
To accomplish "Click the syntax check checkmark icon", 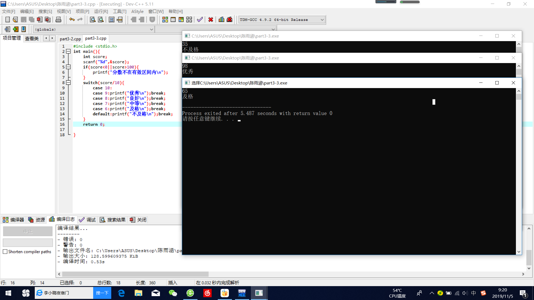I will click(200, 20).
